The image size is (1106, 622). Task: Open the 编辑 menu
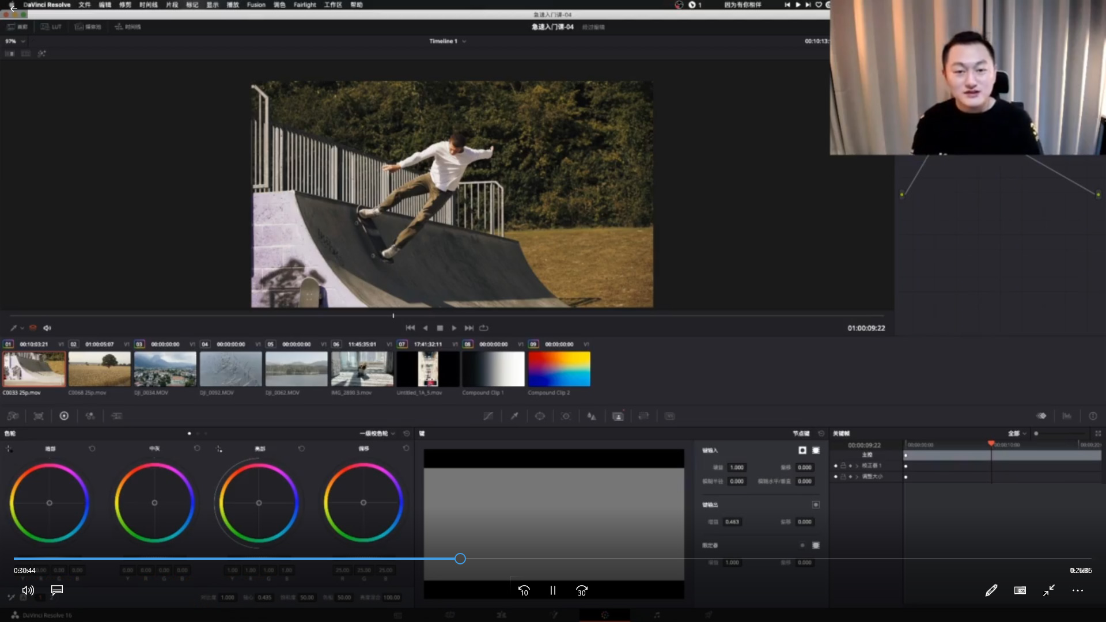click(x=104, y=5)
